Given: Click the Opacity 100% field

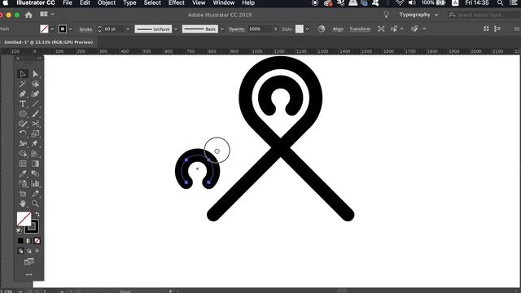Looking at the screenshot, I should point(260,29).
